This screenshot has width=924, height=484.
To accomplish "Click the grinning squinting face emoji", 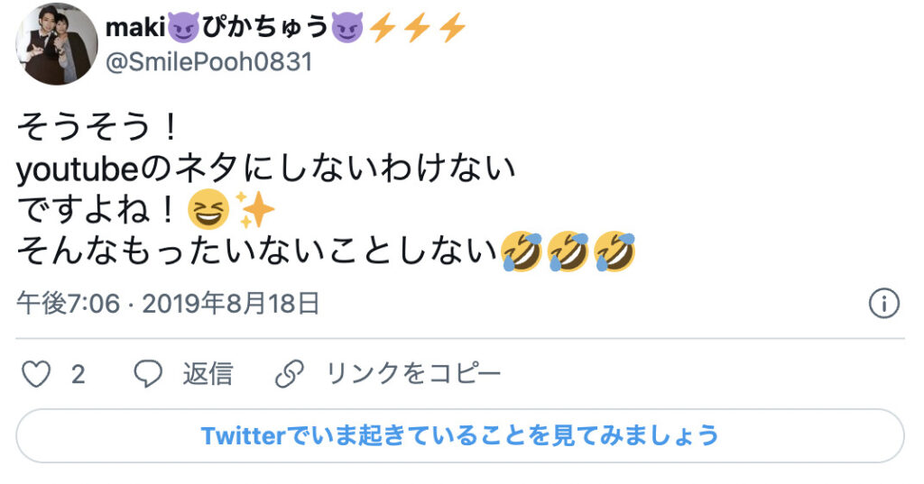I will pos(208,210).
